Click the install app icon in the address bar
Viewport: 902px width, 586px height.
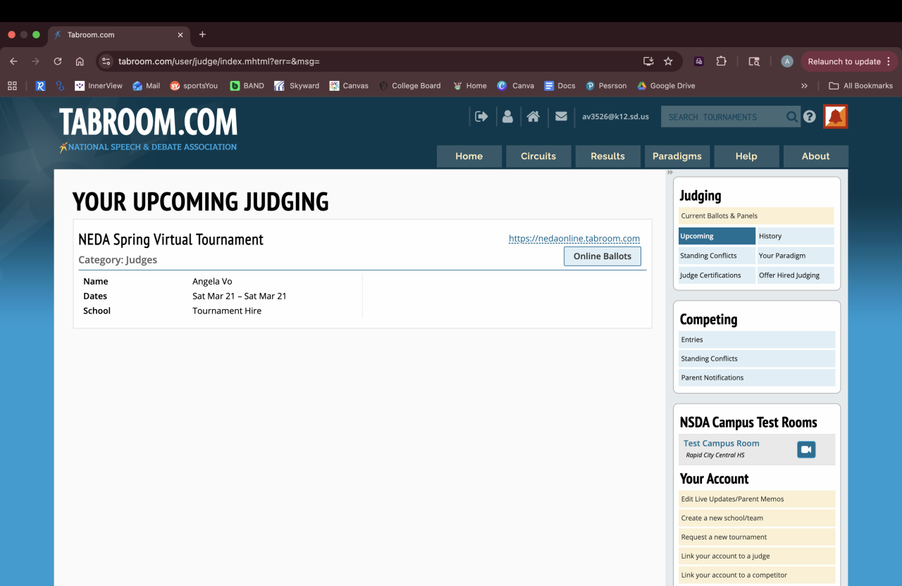click(x=648, y=61)
